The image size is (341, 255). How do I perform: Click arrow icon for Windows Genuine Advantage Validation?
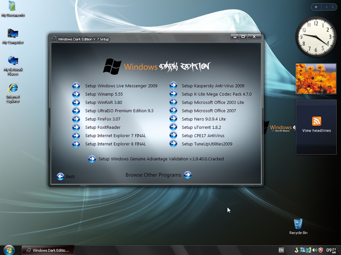(92, 159)
